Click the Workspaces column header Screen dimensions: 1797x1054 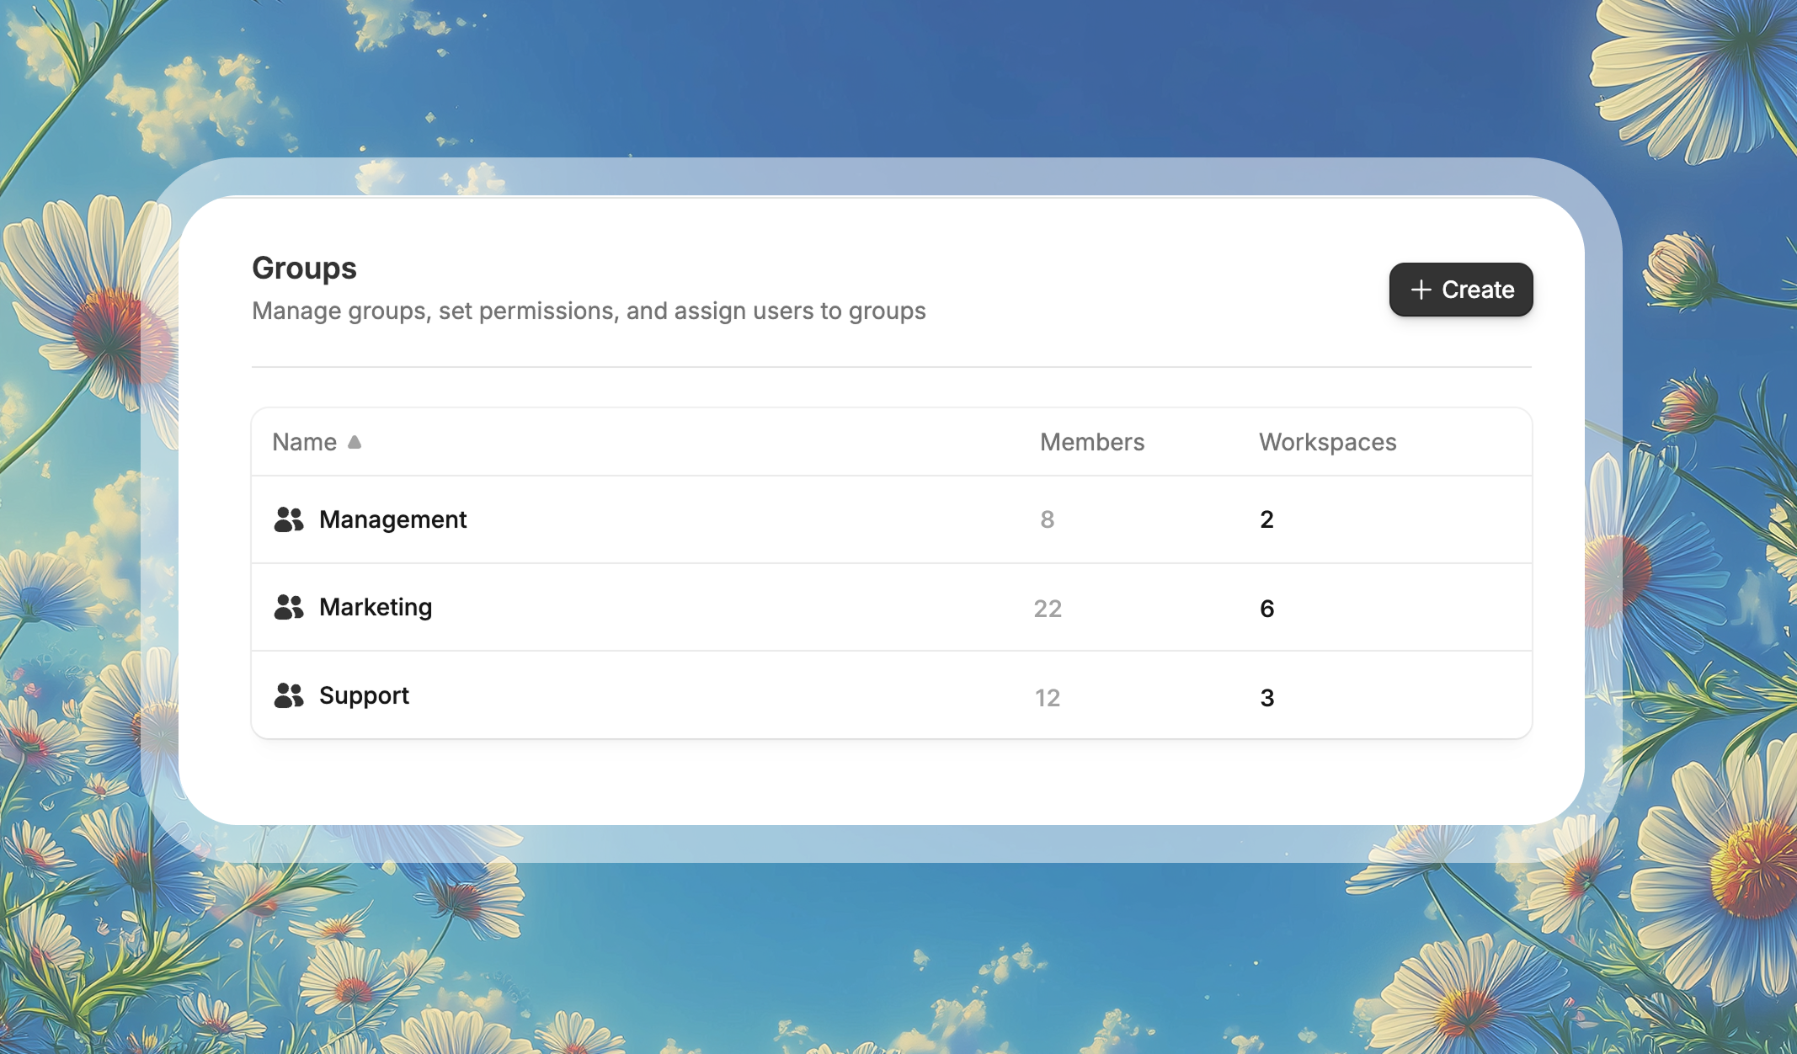coord(1327,441)
